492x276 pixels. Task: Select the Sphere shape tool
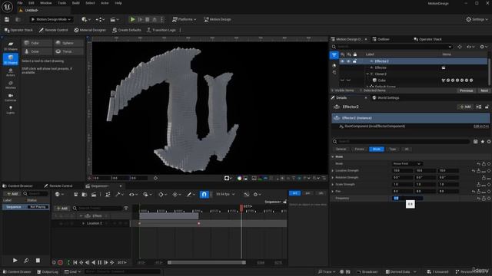tap(68, 43)
